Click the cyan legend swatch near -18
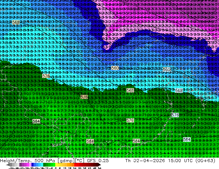The width and height of the screenshot is (219, 169). point(42,165)
